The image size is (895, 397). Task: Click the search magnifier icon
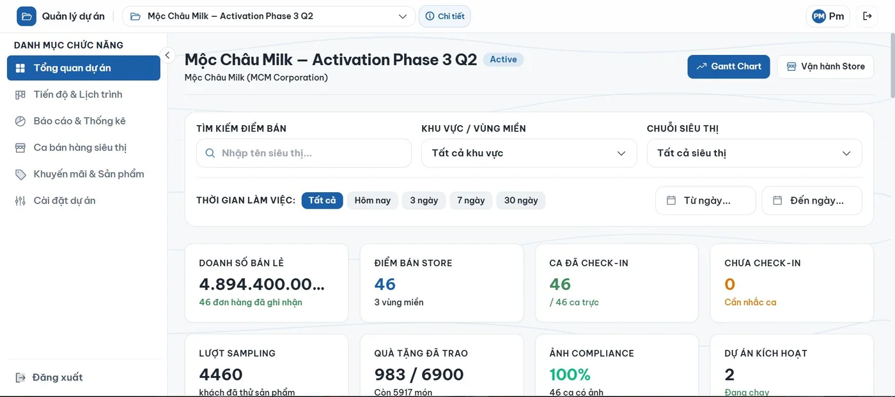[x=210, y=153]
